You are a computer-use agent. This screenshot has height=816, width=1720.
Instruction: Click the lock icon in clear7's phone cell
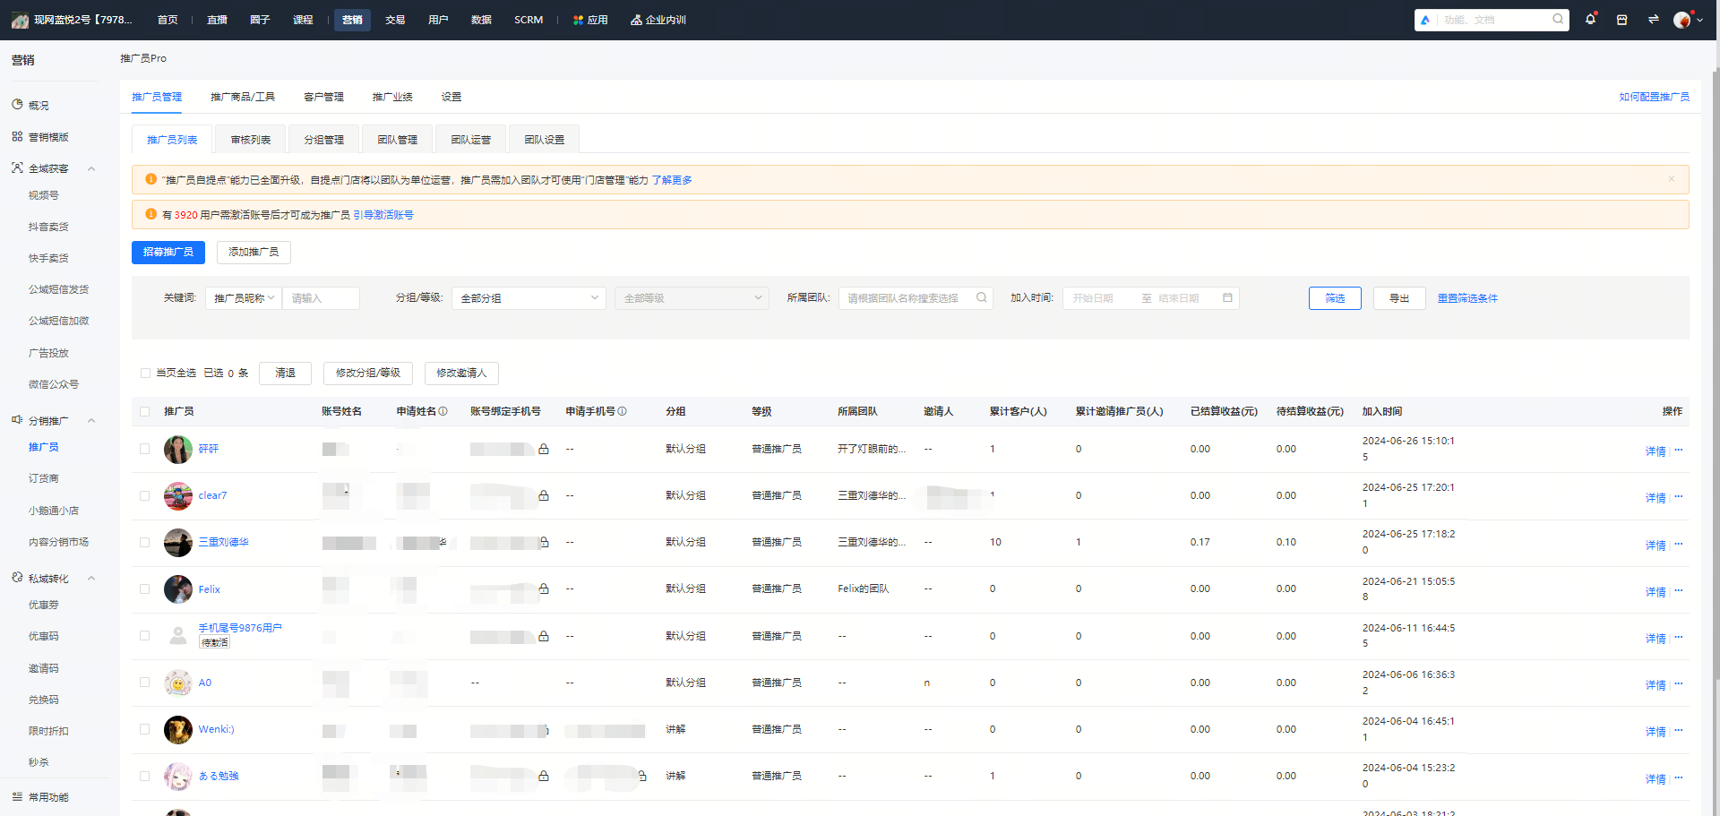pos(544,495)
